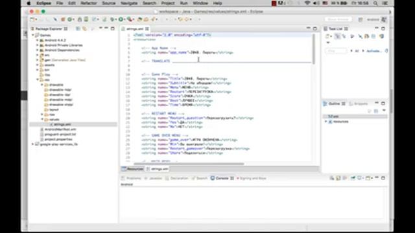
Task: Click the editor vertical scrollbar thumb
Action: click(x=314, y=49)
